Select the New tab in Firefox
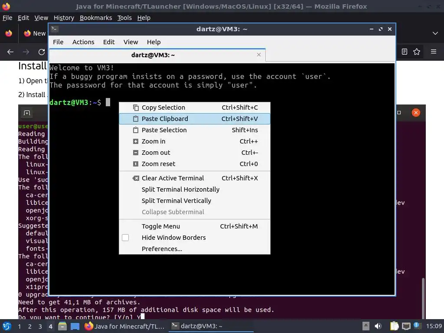The height and width of the screenshot is (333, 444). (35, 33)
